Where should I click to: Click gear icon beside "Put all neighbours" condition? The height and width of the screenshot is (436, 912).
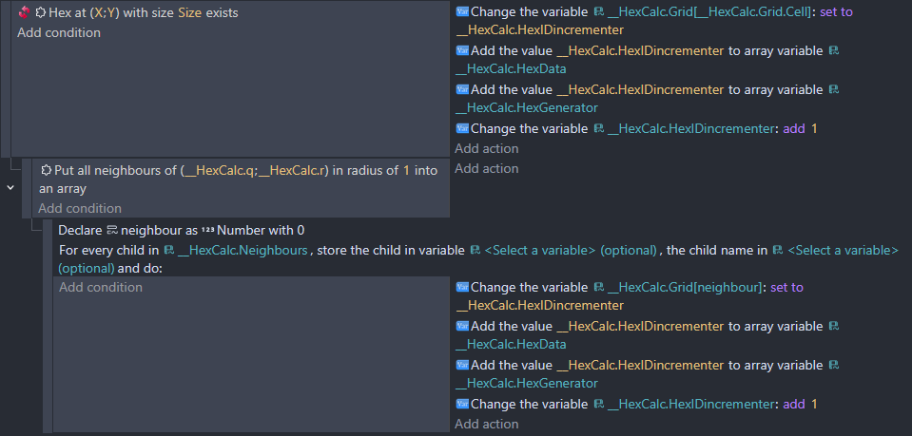(x=46, y=169)
